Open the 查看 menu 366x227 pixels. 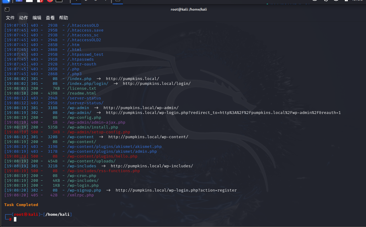(x=50, y=18)
